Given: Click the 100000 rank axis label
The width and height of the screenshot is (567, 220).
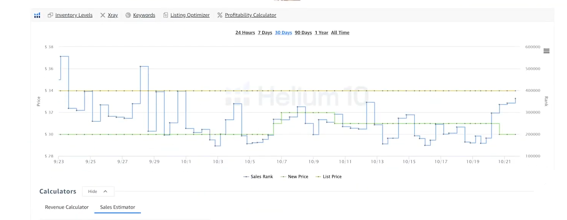Looking at the screenshot, I should click(533, 156).
